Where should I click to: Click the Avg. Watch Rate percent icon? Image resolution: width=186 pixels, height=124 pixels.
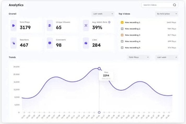click(x=86, y=25)
